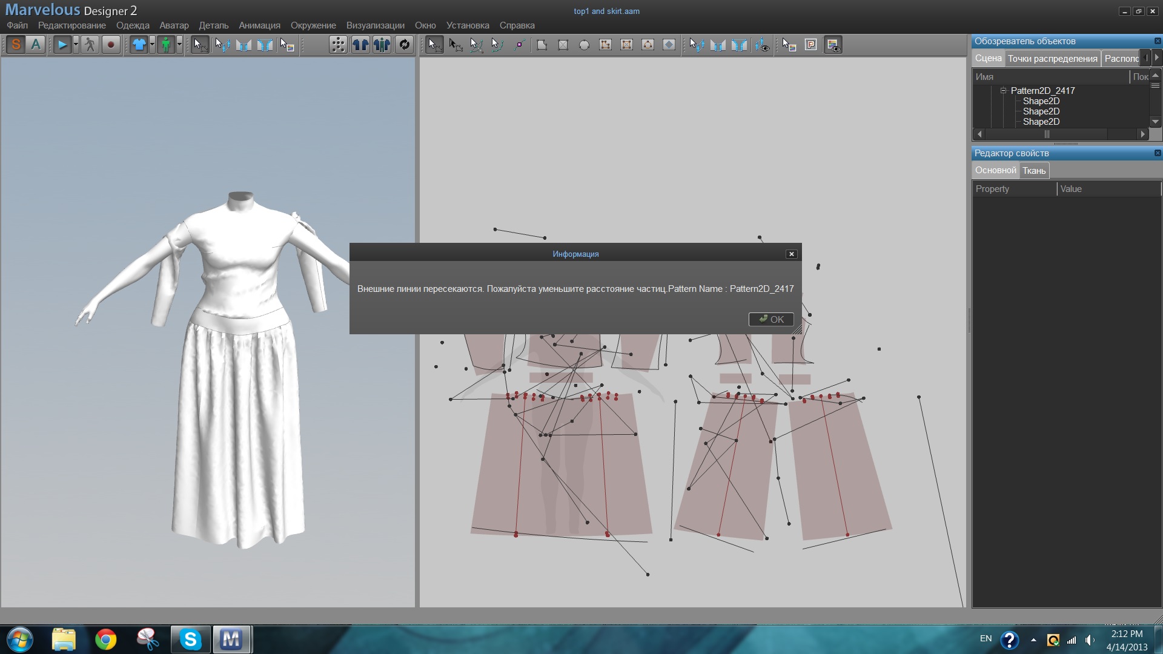Open dropdown arrow beside blue shirt icon
This screenshot has height=654, width=1163.
[x=152, y=45]
